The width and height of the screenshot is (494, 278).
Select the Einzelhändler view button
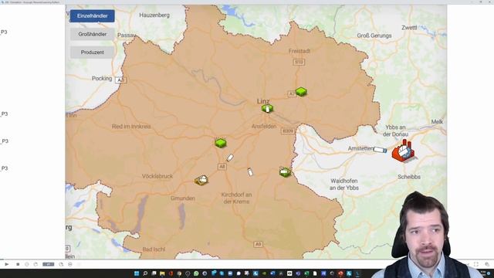[x=93, y=15]
